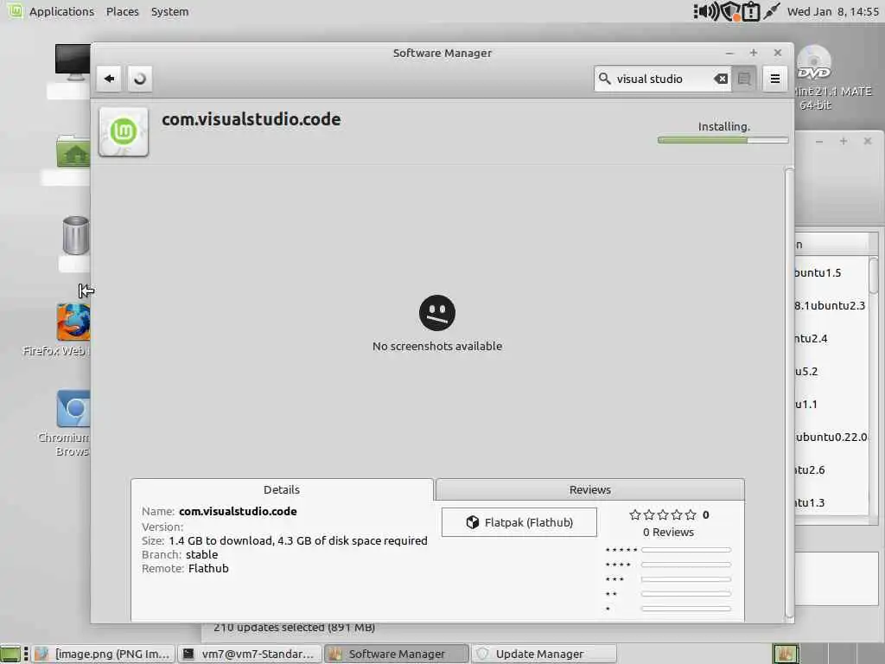Screen dimensions: 885x664
Task: Click the Trash desktop icon
Action: 76,235
